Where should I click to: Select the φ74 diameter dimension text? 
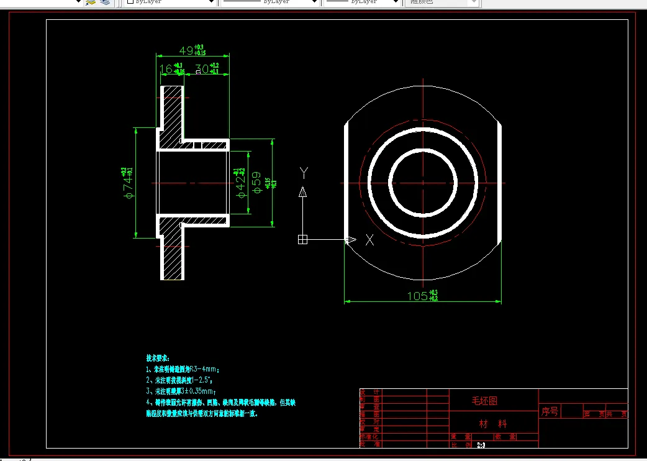(x=128, y=183)
